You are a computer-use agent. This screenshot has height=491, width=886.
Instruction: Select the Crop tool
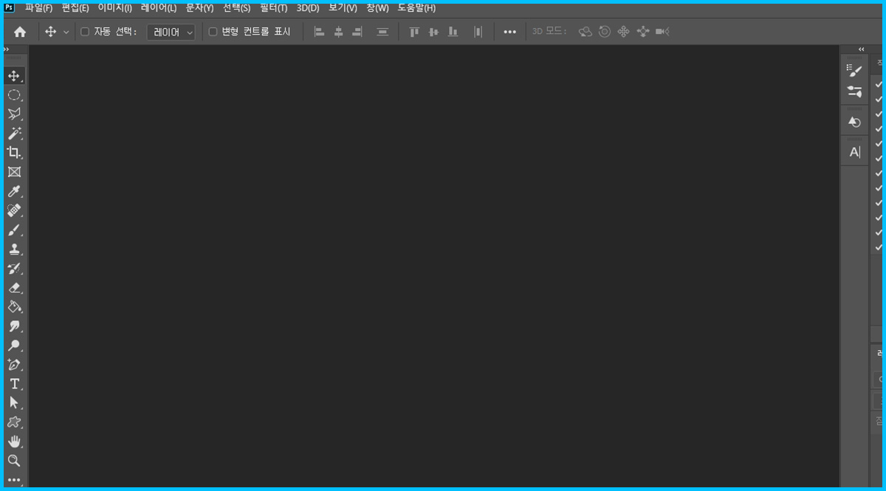coord(14,153)
